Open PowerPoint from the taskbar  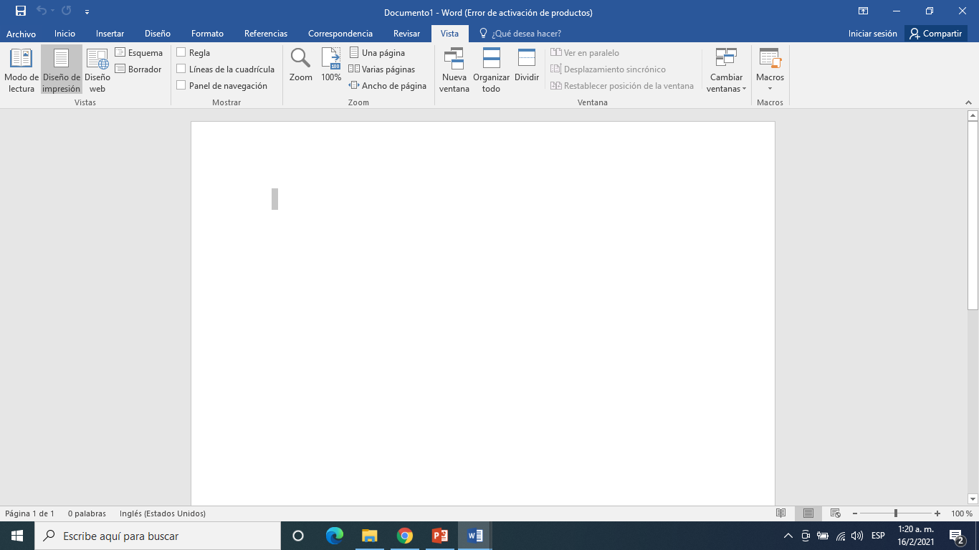pos(440,536)
